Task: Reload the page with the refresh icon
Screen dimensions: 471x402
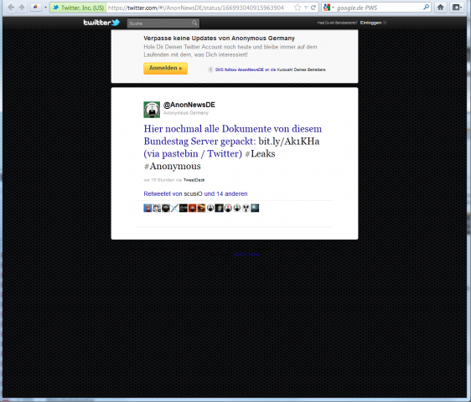Action: 313,8
